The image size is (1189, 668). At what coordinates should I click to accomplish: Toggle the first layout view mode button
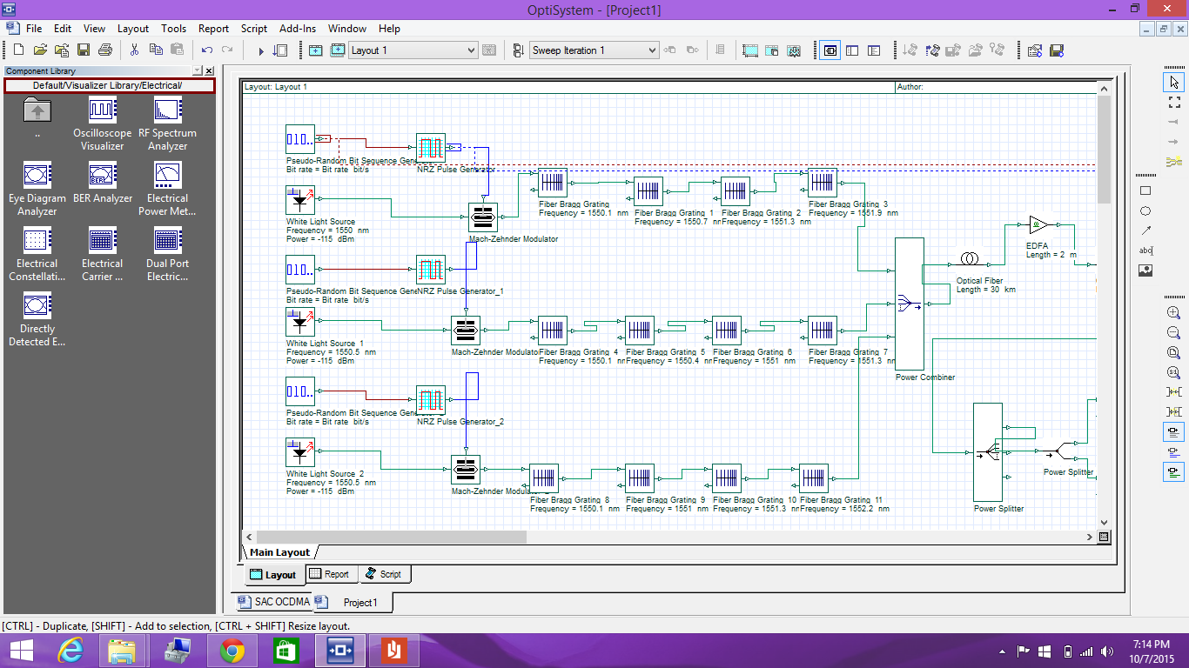[831, 50]
